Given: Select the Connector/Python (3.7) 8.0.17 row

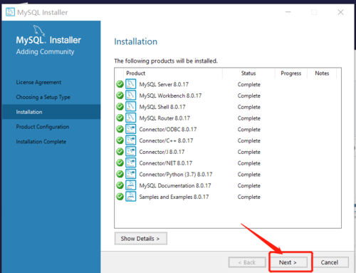Looking at the screenshot, I should (228, 175).
